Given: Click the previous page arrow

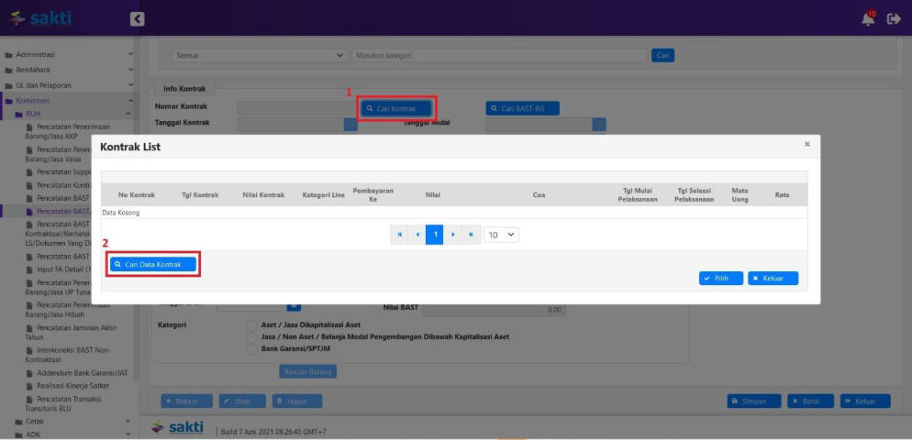Looking at the screenshot, I should (417, 235).
